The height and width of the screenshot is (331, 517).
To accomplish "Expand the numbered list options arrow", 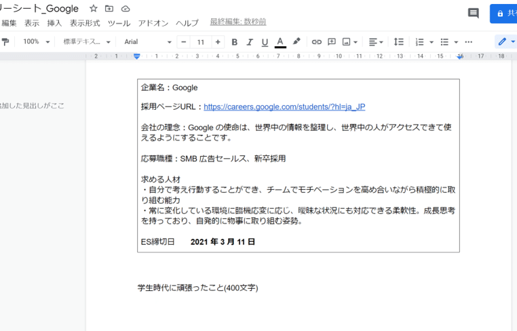I will tap(432, 42).
